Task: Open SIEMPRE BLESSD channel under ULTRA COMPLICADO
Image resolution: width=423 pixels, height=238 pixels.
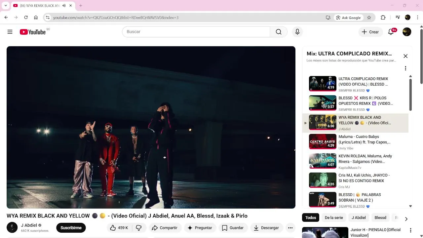Action: (x=352, y=90)
